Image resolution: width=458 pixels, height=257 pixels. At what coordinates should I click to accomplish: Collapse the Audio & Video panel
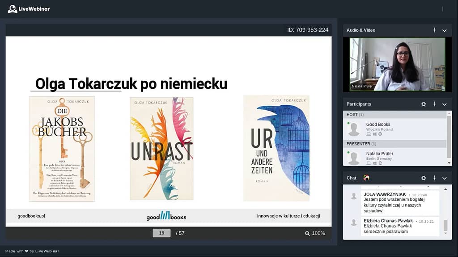pyautogui.click(x=444, y=30)
